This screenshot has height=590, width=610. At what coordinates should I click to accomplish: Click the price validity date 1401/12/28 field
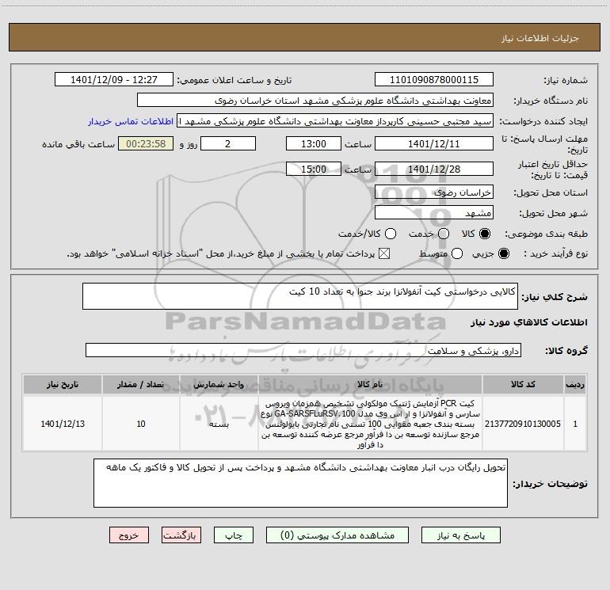[x=434, y=169]
